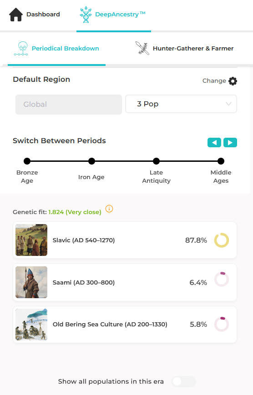Select the Iron Age timeline point
The image size is (253, 395).
coord(91,161)
